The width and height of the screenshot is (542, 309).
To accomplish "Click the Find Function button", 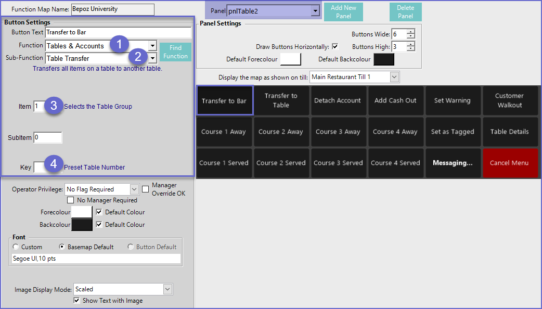I will point(175,52).
